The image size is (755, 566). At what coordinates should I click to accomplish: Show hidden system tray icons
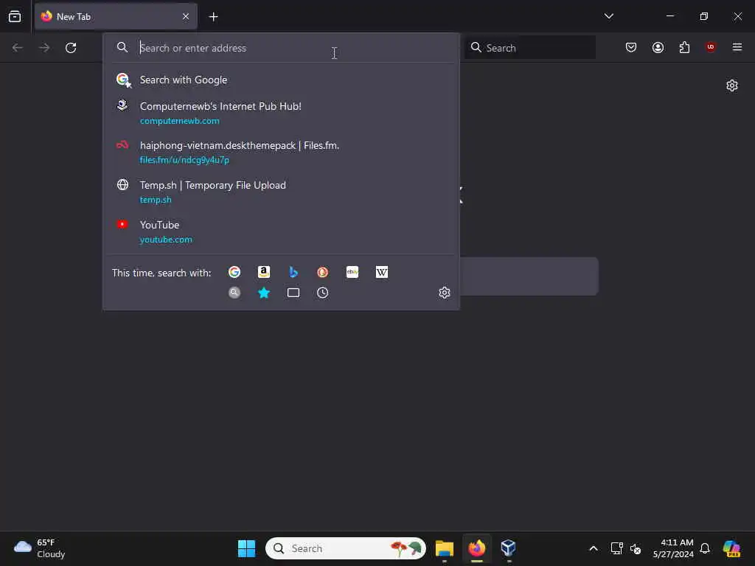[x=594, y=548]
